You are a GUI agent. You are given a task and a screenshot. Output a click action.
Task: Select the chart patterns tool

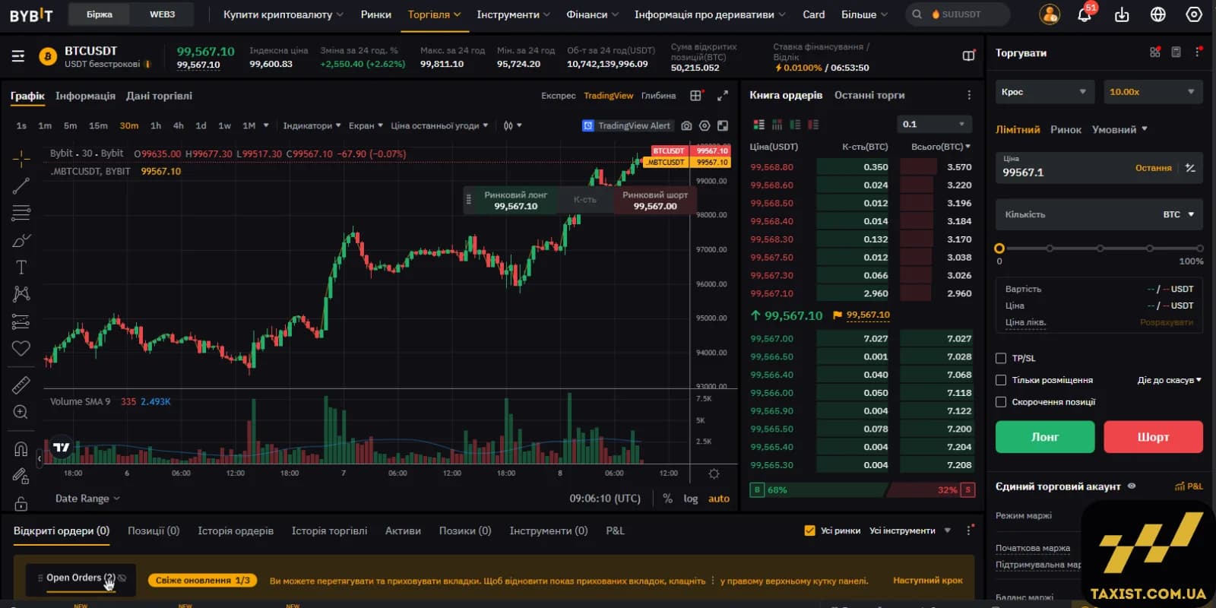coord(21,294)
